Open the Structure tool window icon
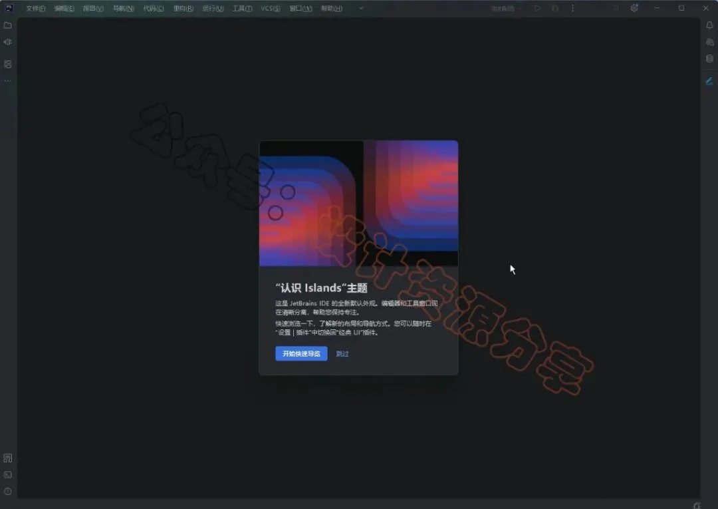 click(8, 64)
